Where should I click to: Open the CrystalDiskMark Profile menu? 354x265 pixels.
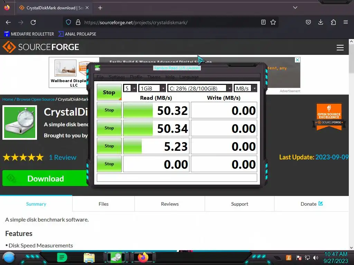pos(136,77)
